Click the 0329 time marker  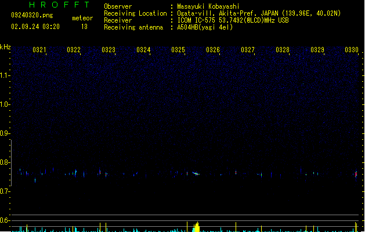click(317, 50)
